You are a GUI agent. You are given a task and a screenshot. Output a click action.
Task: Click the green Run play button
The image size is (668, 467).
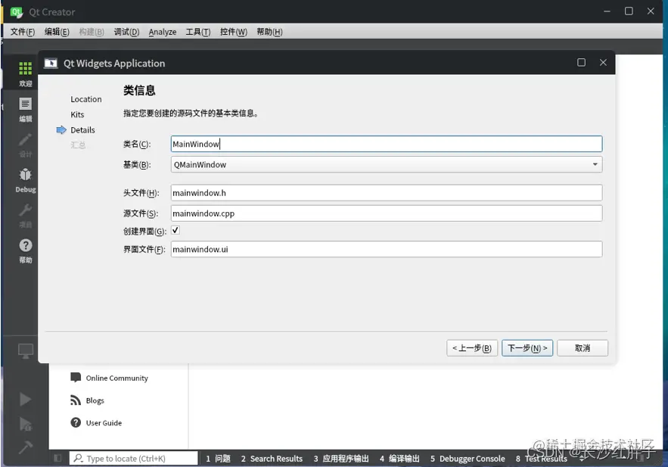tap(25, 399)
